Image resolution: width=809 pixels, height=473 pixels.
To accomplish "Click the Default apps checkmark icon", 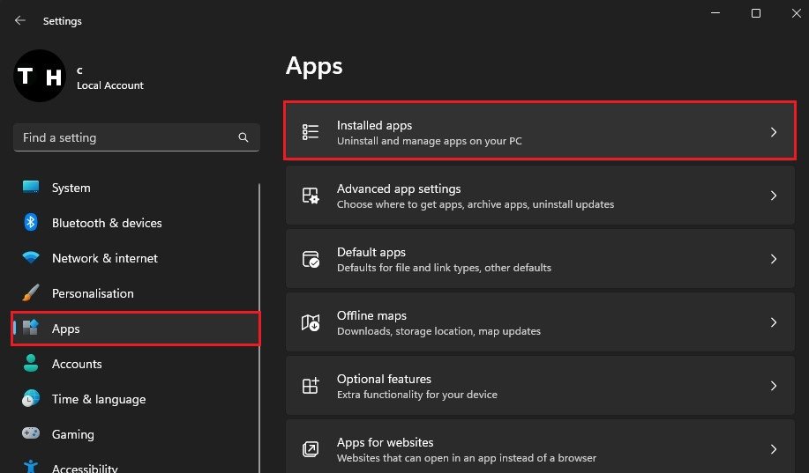I will point(310,259).
